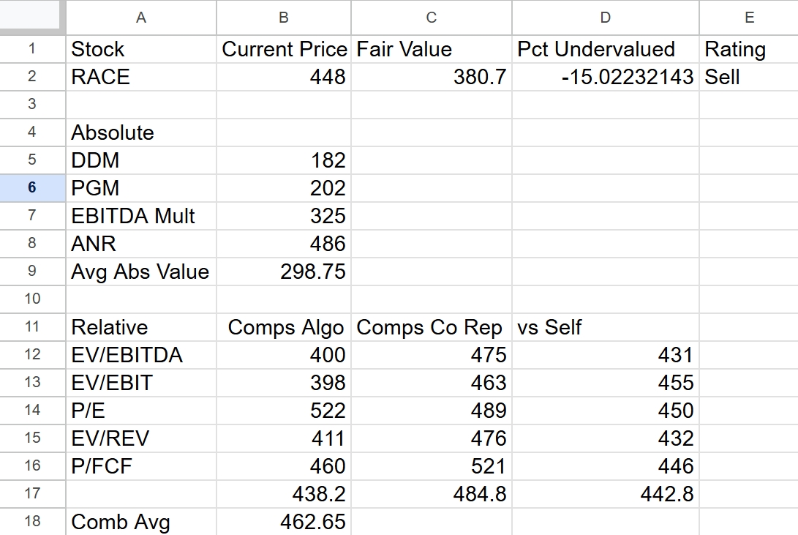Select column D header

coord(607,18)
